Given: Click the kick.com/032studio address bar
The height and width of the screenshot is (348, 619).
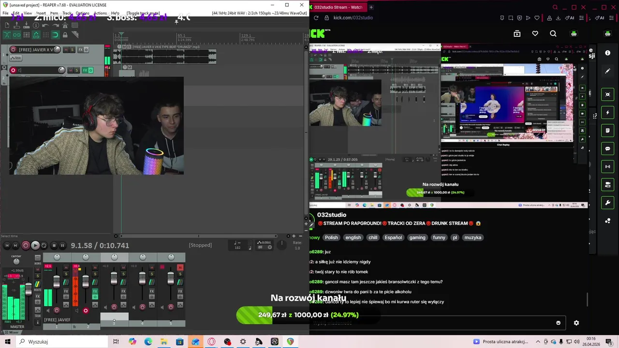Looking at the screenshot, I should point(353,18).
